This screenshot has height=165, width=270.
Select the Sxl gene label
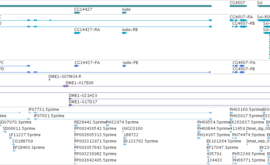point(260,3)
